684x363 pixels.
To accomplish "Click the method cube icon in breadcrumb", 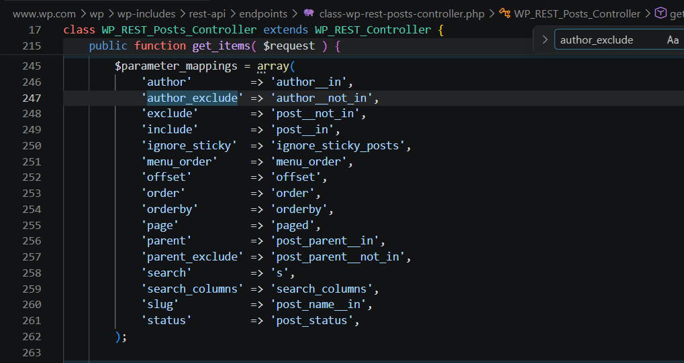I will pyautogui.click(x=661, y=13).
